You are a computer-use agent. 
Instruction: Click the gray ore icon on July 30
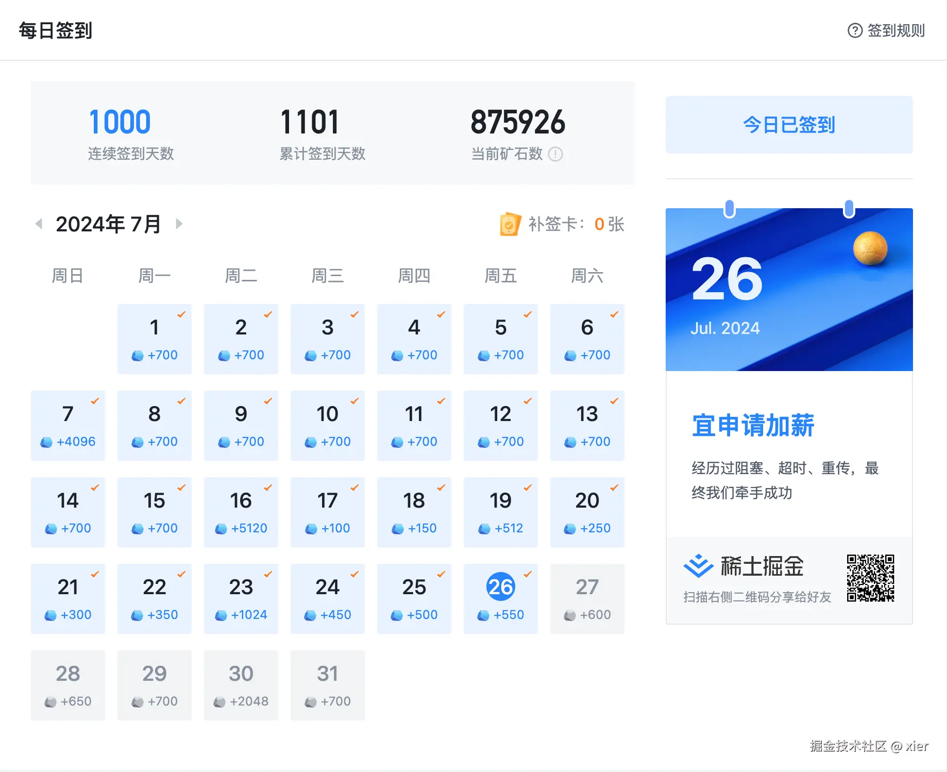(x=220, y=701)
